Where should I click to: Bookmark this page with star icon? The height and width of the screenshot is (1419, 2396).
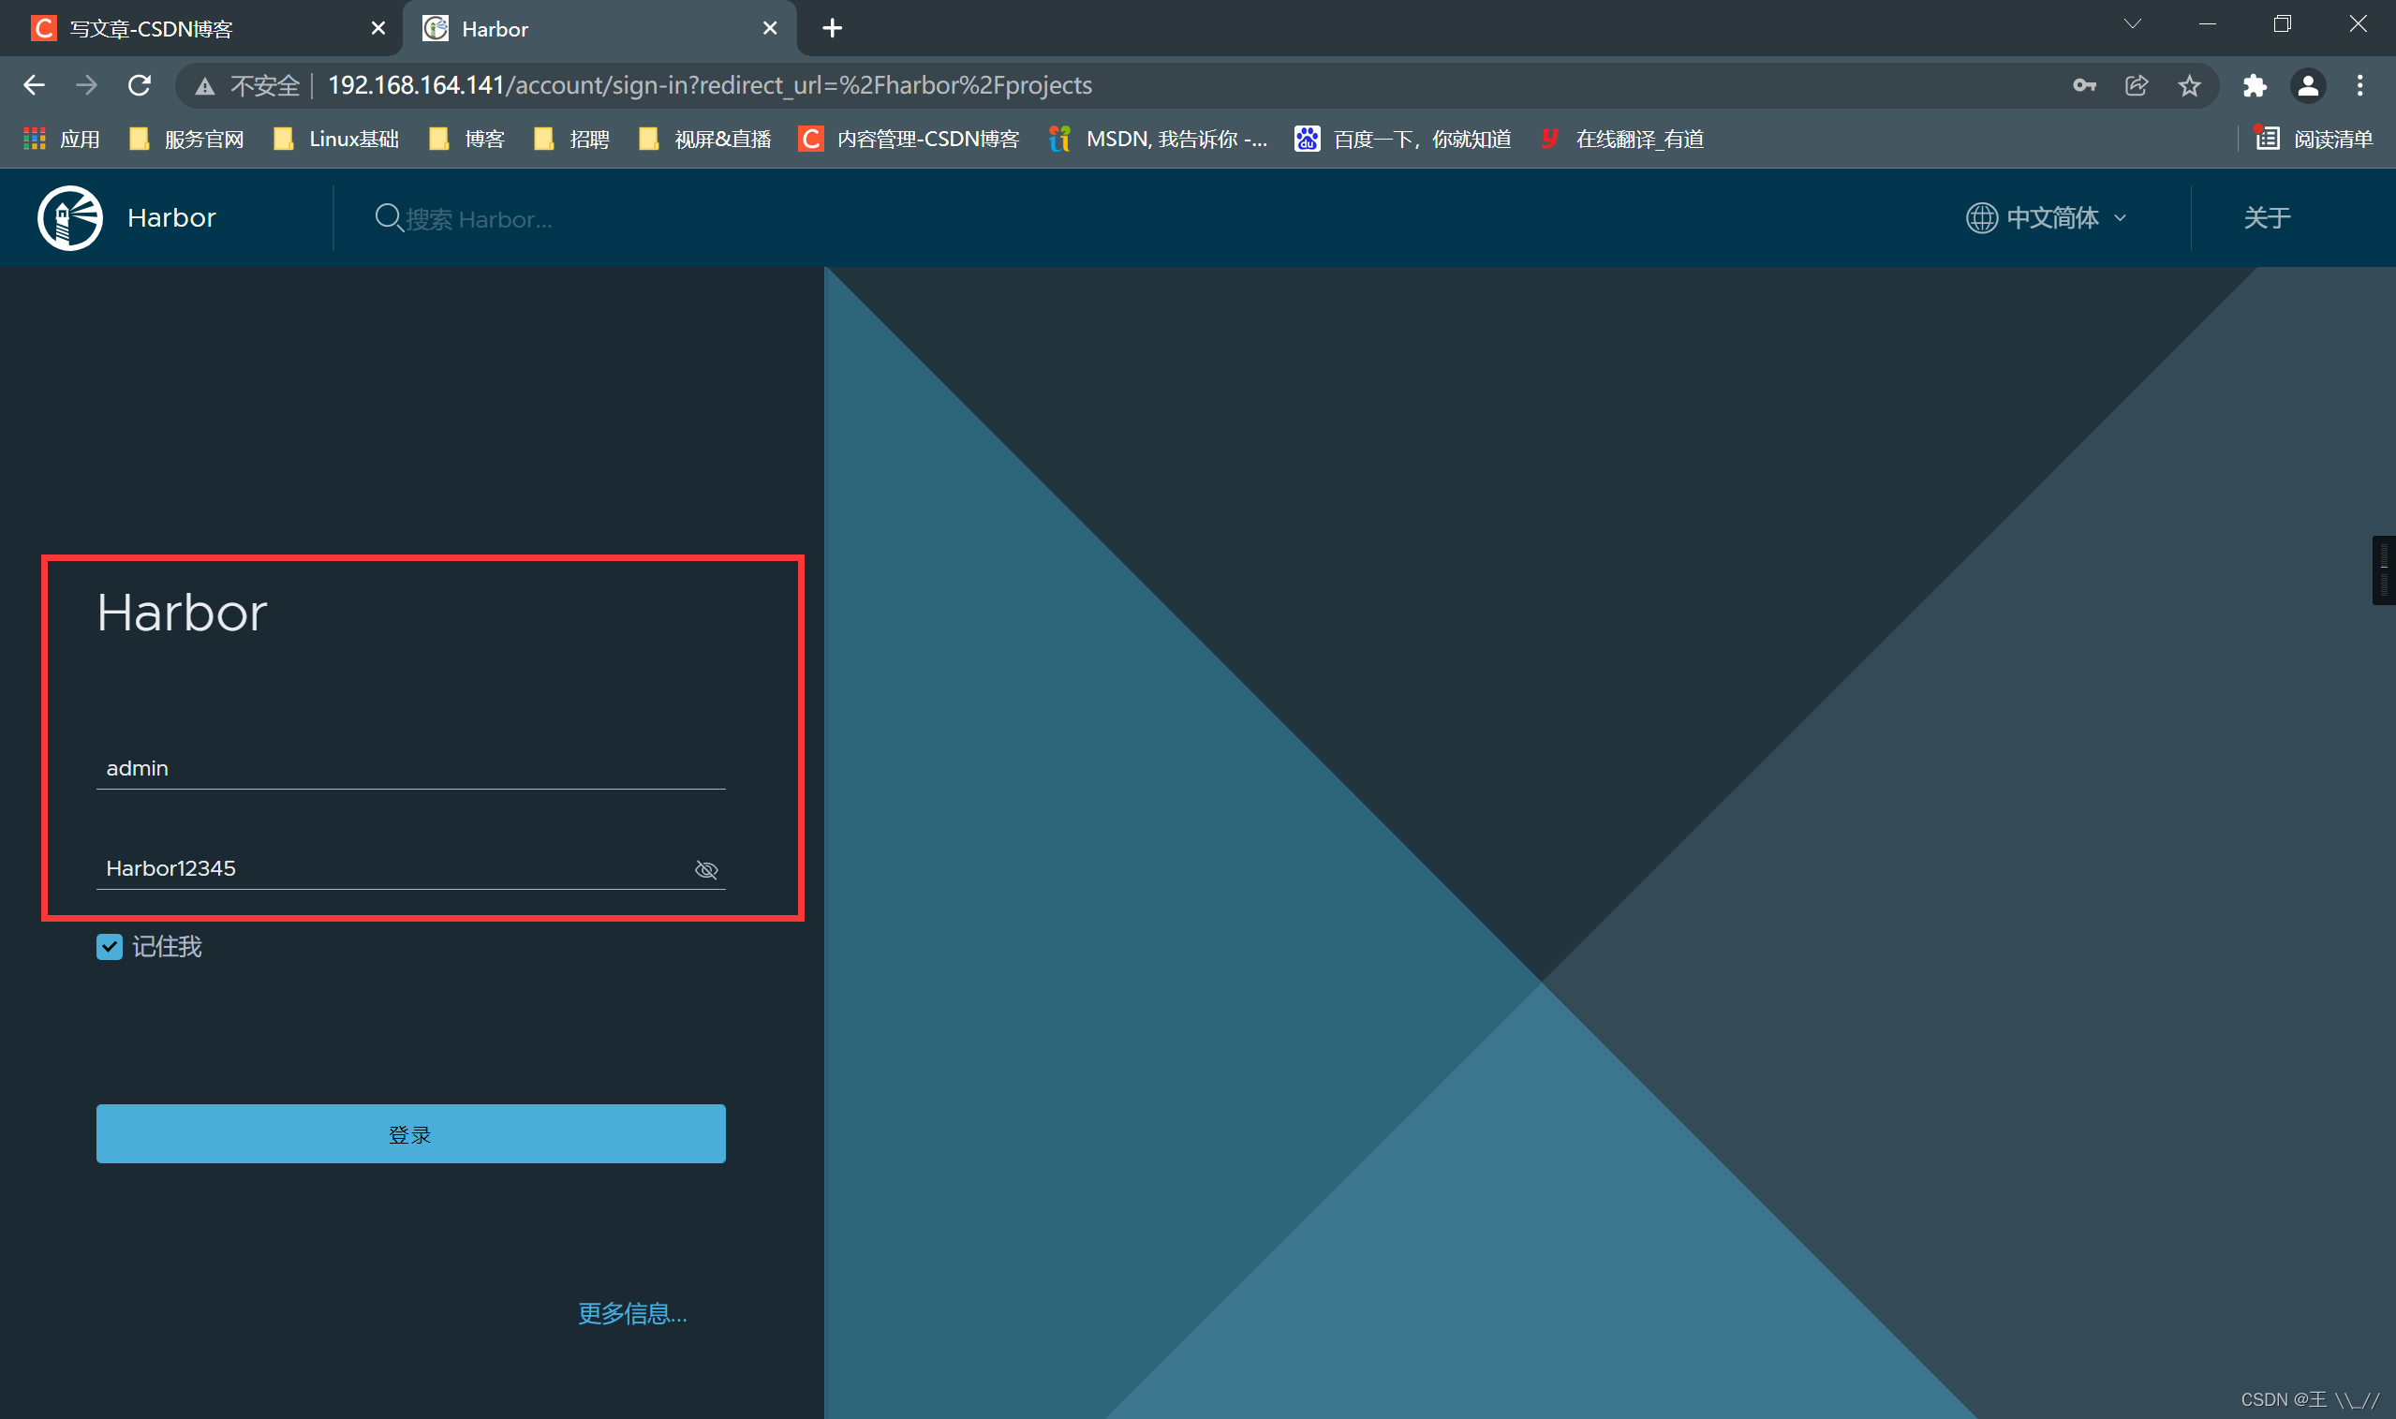pyautogui.click(x=2190, y=86)
